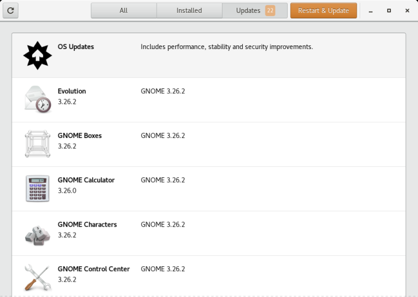Image resolution: width=418 pixels, height=297 pixels.
Task: Click the GNOME Calculator icon
Action: tap(37, 188)
